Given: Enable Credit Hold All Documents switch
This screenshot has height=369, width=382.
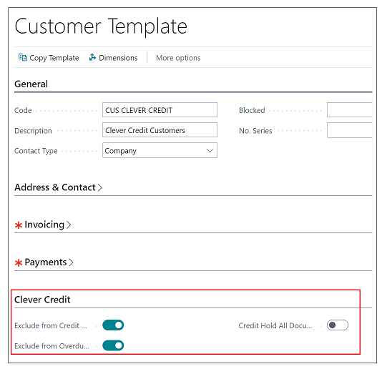Looking at the screenshot, I should 338,325.
